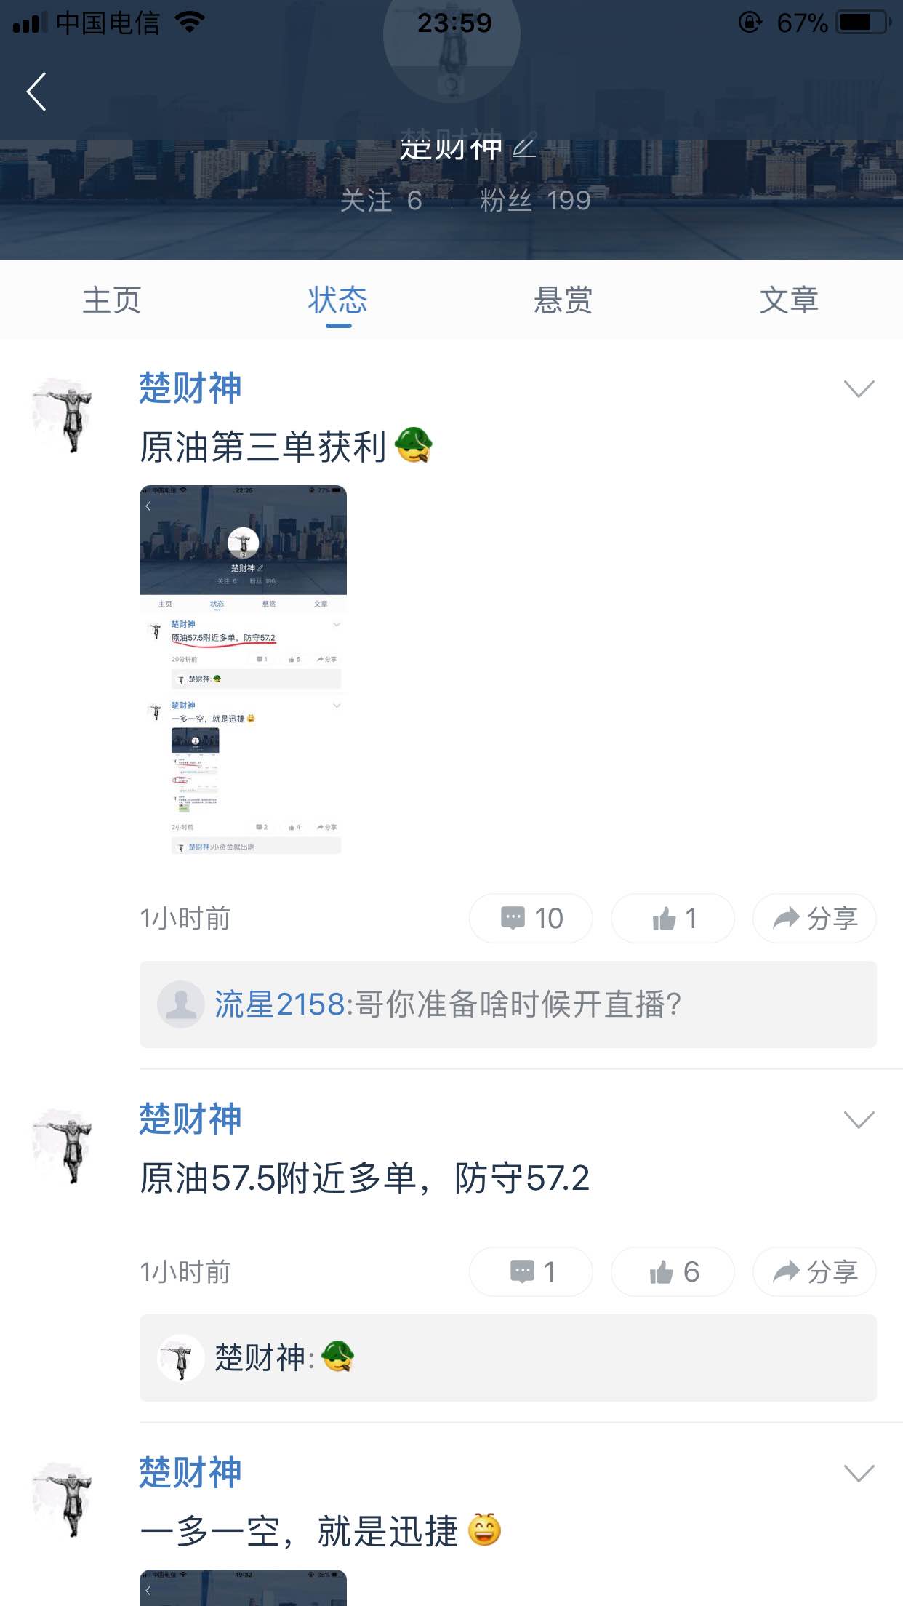Switch to the 主页 tab
This screenshot has width=903, height=1606.
[112, 300]
